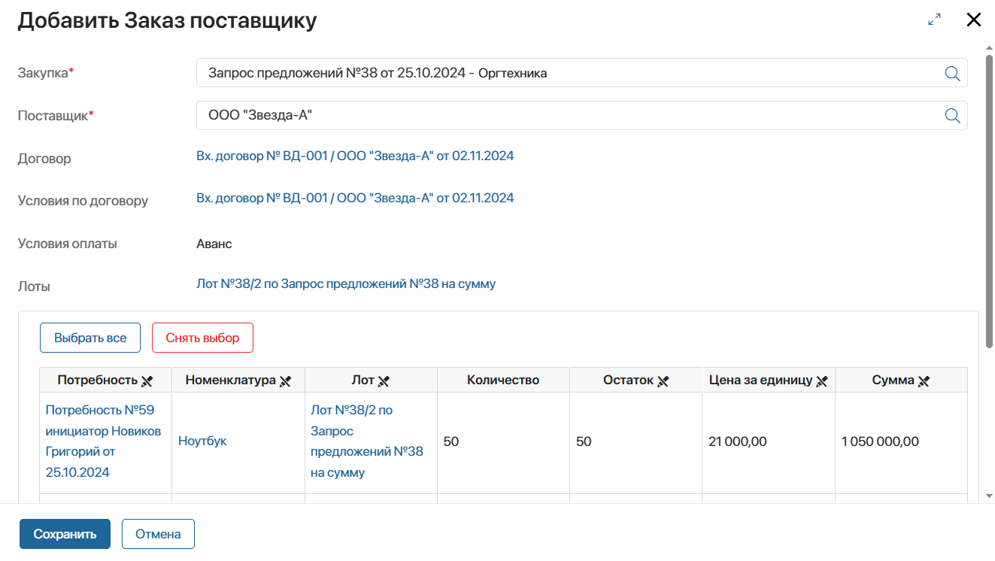
Task: Click pin icon next to Цена за единицу
Action: coord(822,381)
